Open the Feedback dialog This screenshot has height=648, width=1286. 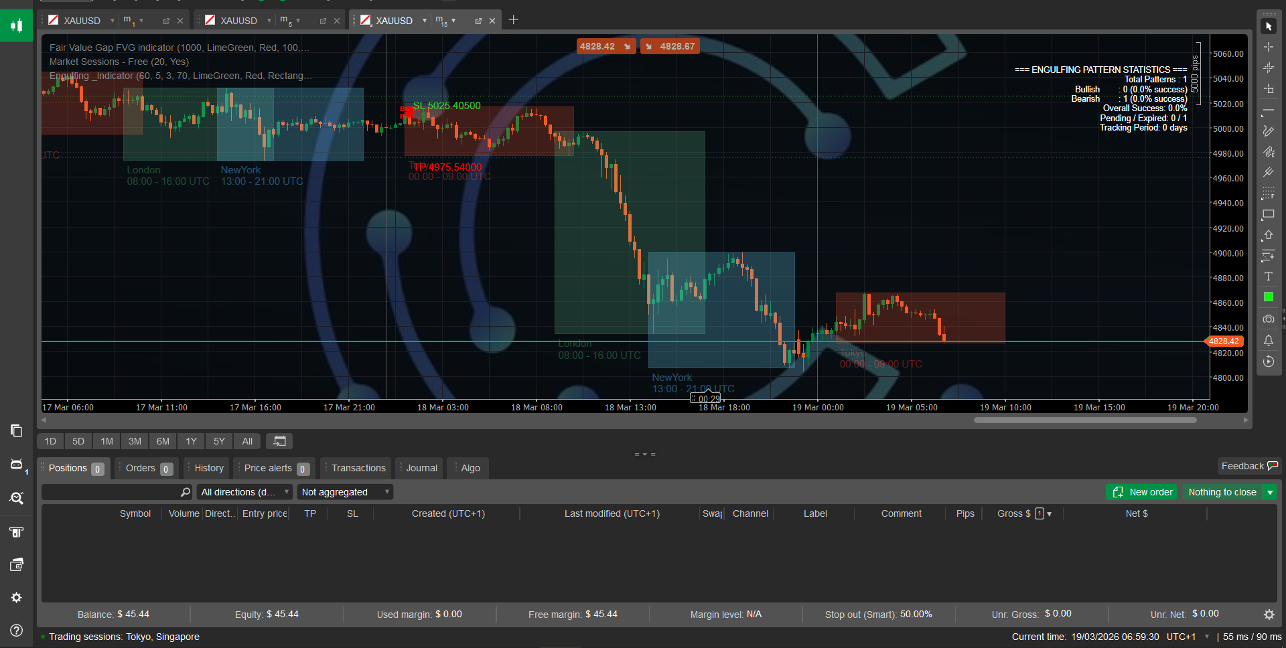[x=1248, y=465]
